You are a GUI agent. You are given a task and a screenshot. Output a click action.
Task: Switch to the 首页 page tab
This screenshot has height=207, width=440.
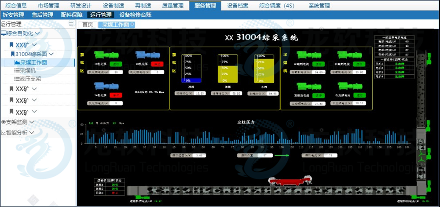pyautogui.click(x=88, y=25)
